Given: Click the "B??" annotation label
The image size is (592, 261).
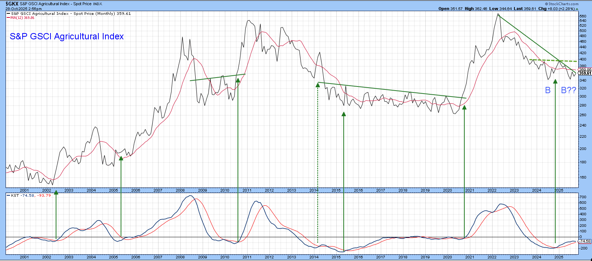Looking at the screenshot, I should point(568,90).
